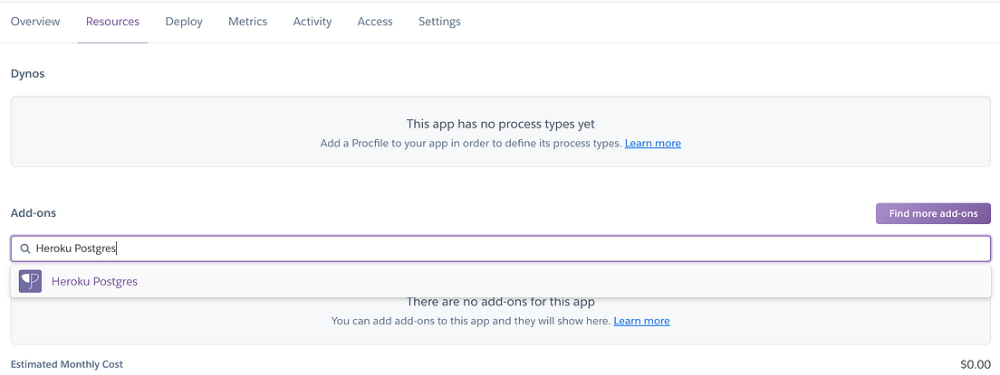Open the Procfile Learn more link
This screenshot has height=375, width=1000.
[652, 144]
